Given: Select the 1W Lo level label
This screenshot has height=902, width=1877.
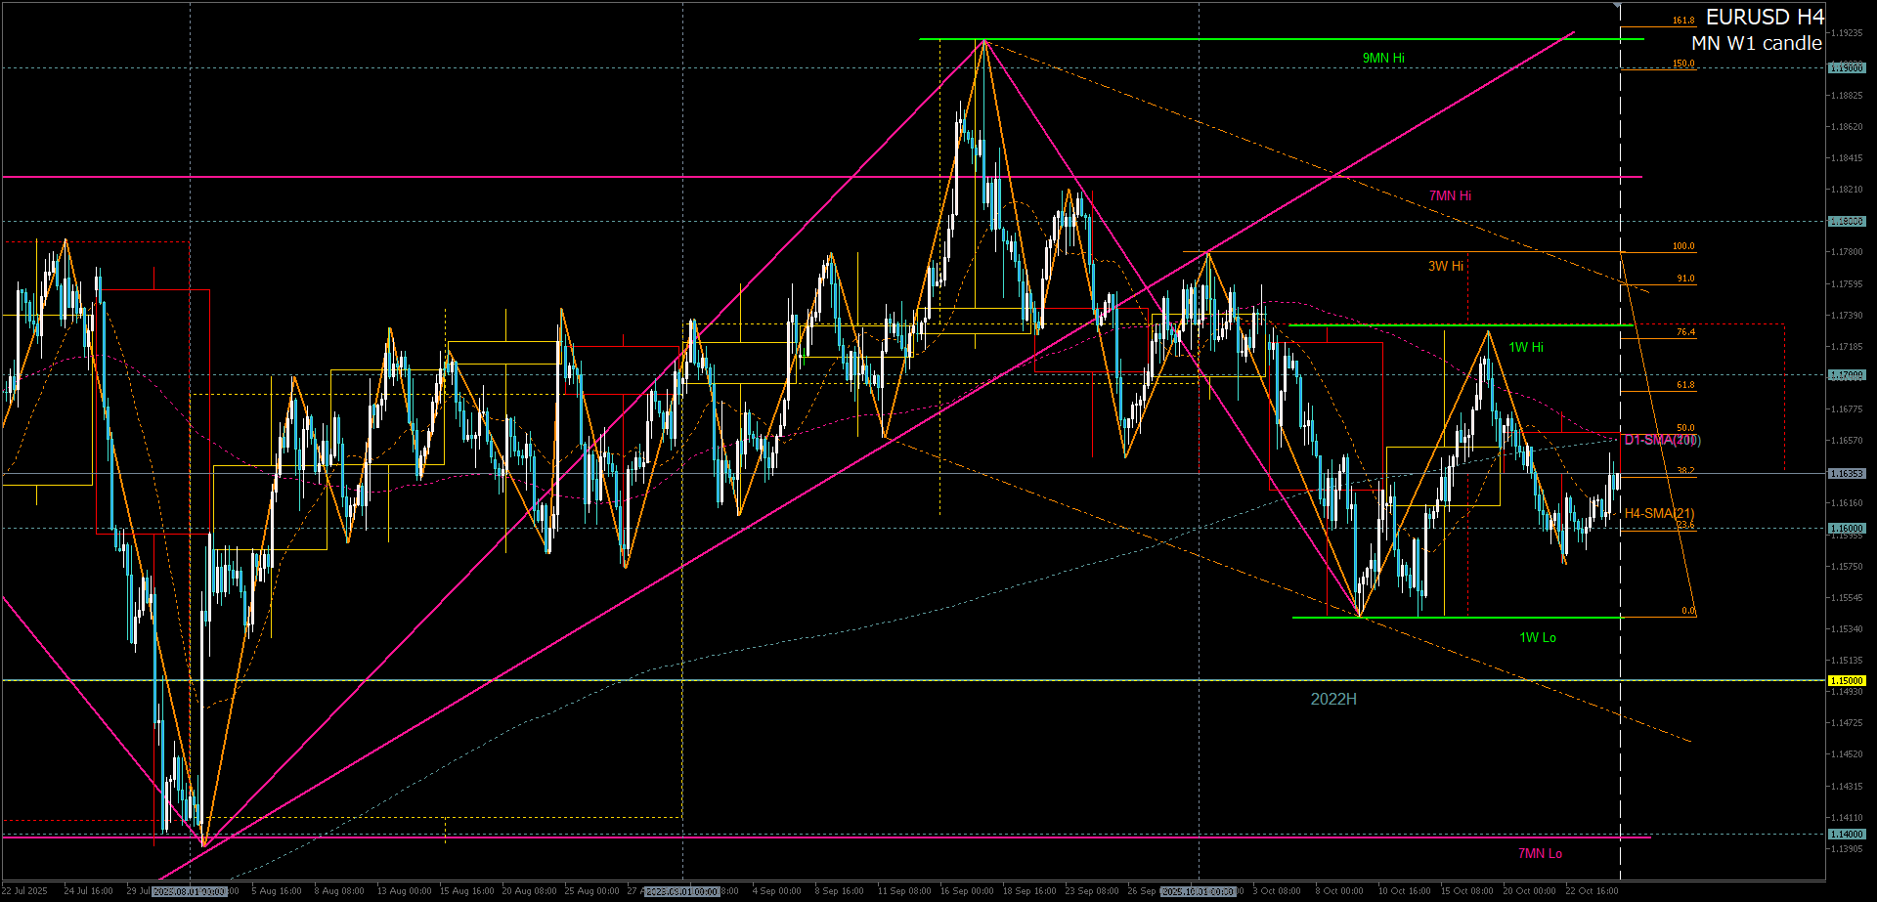Looking at the screenshot, I should [x=1537, y=638].
